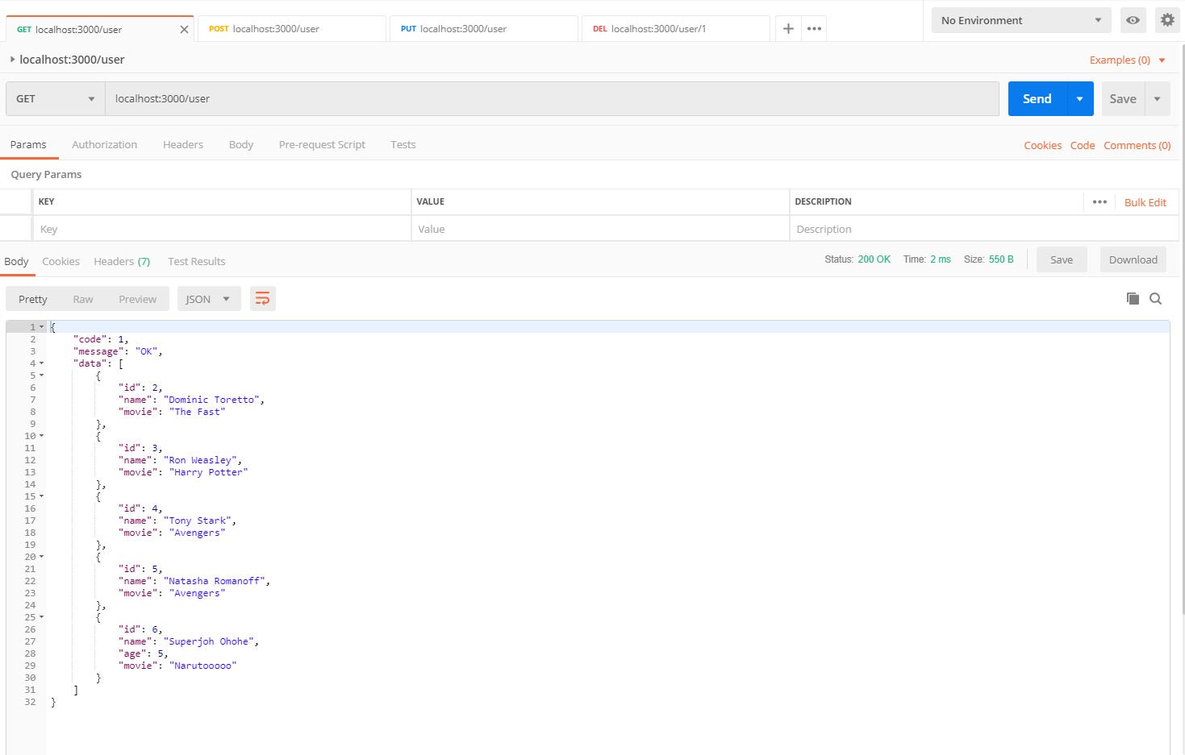This screenshot has height=755, width=1185.
Task: Switch to the DEL localhost:3000/user/1 tab
Action: point(674,28)
